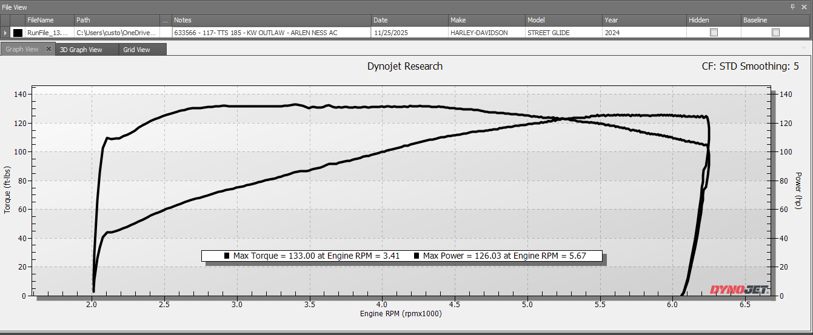Tick the Baseline checkbox for RunFile_13

click(775, 33)
